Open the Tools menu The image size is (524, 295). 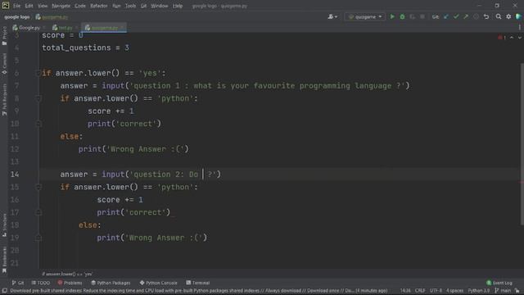click(x=130, y=6)
